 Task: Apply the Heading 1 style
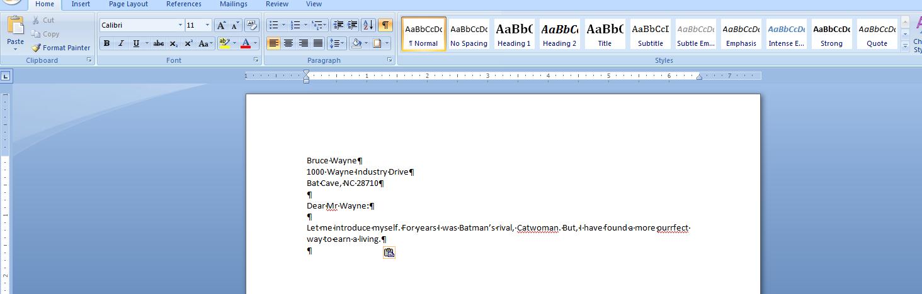(x=514, y=34)
